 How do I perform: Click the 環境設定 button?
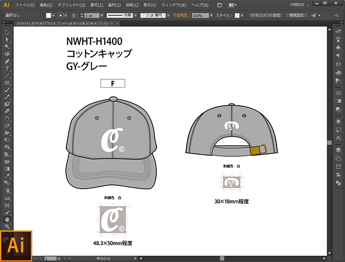[298, 16]
